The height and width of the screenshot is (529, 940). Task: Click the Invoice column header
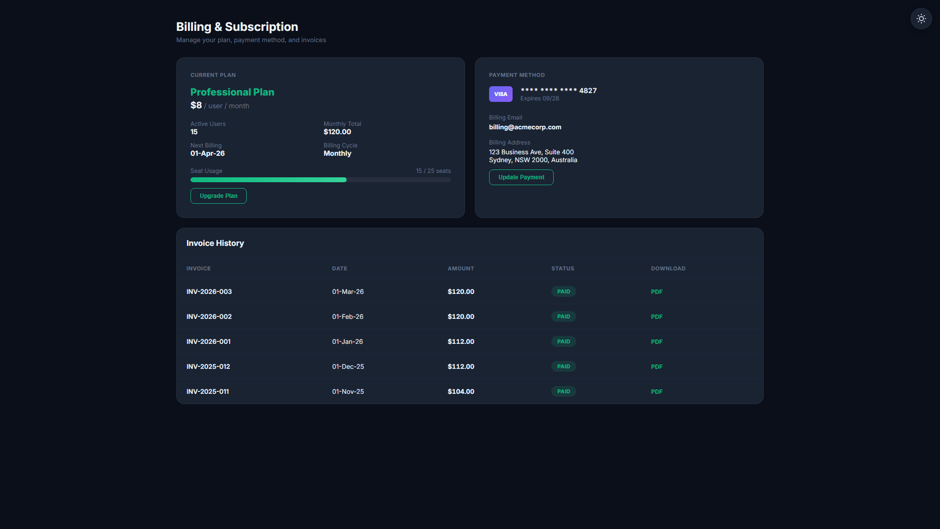(x=198, y=268)
